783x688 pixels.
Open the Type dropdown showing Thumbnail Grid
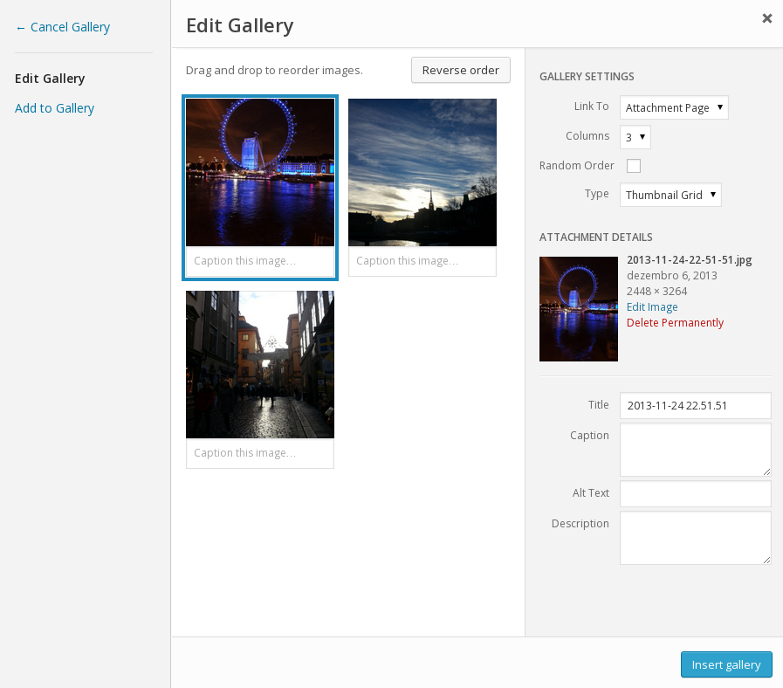pos(670,195)
